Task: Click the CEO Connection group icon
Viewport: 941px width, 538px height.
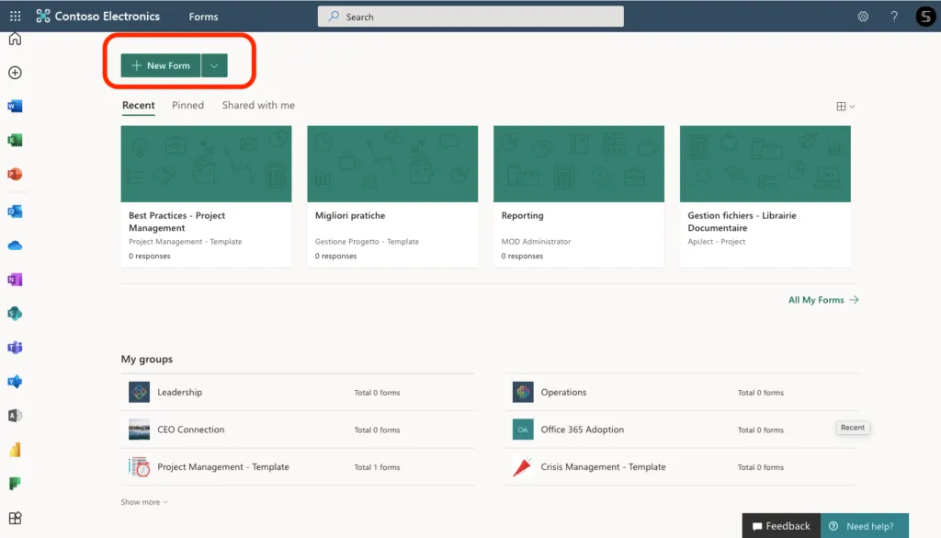Action: point(140,429)
